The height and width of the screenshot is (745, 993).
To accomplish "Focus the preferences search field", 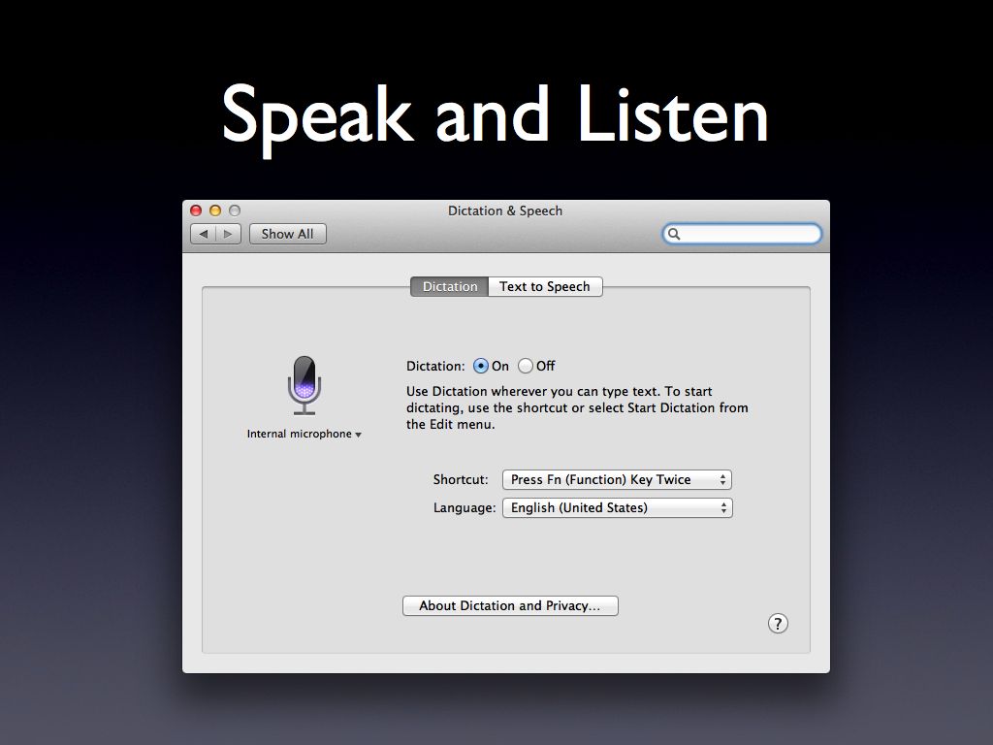I will click(x=742, y=234).
